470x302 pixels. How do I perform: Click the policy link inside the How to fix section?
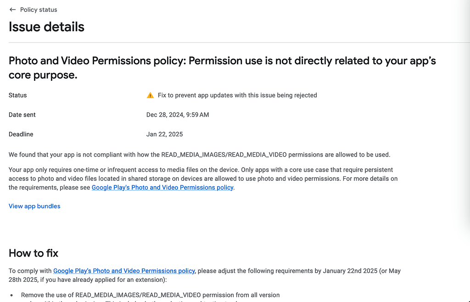(x=124, y=271)
